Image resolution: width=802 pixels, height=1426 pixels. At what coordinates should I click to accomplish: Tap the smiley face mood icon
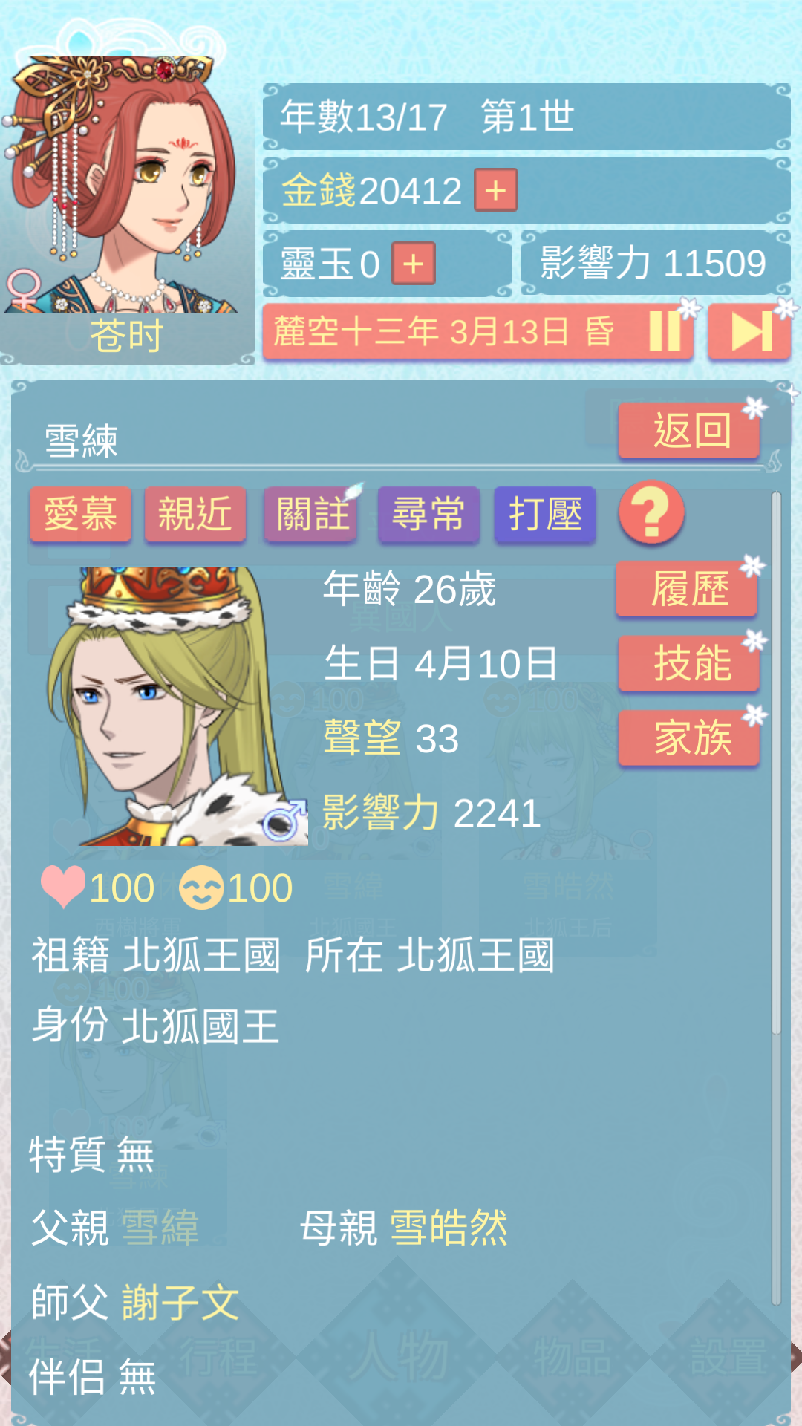tap(201, 888)
